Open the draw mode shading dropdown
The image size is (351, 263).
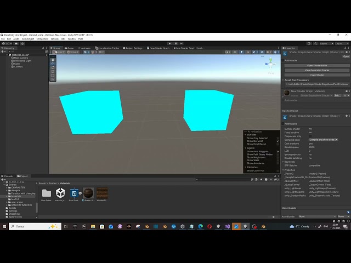tap(228, 52)
